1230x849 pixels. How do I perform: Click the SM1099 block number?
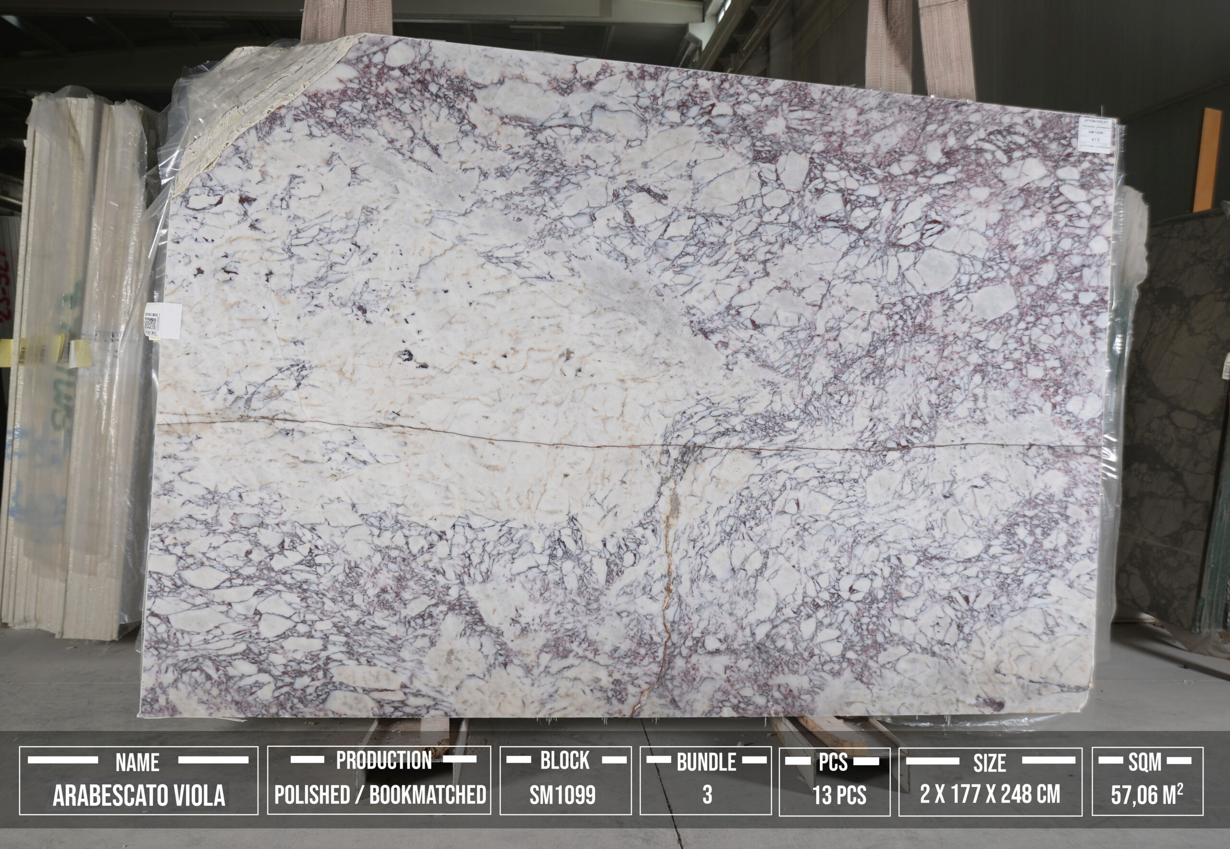coord(562,795)
